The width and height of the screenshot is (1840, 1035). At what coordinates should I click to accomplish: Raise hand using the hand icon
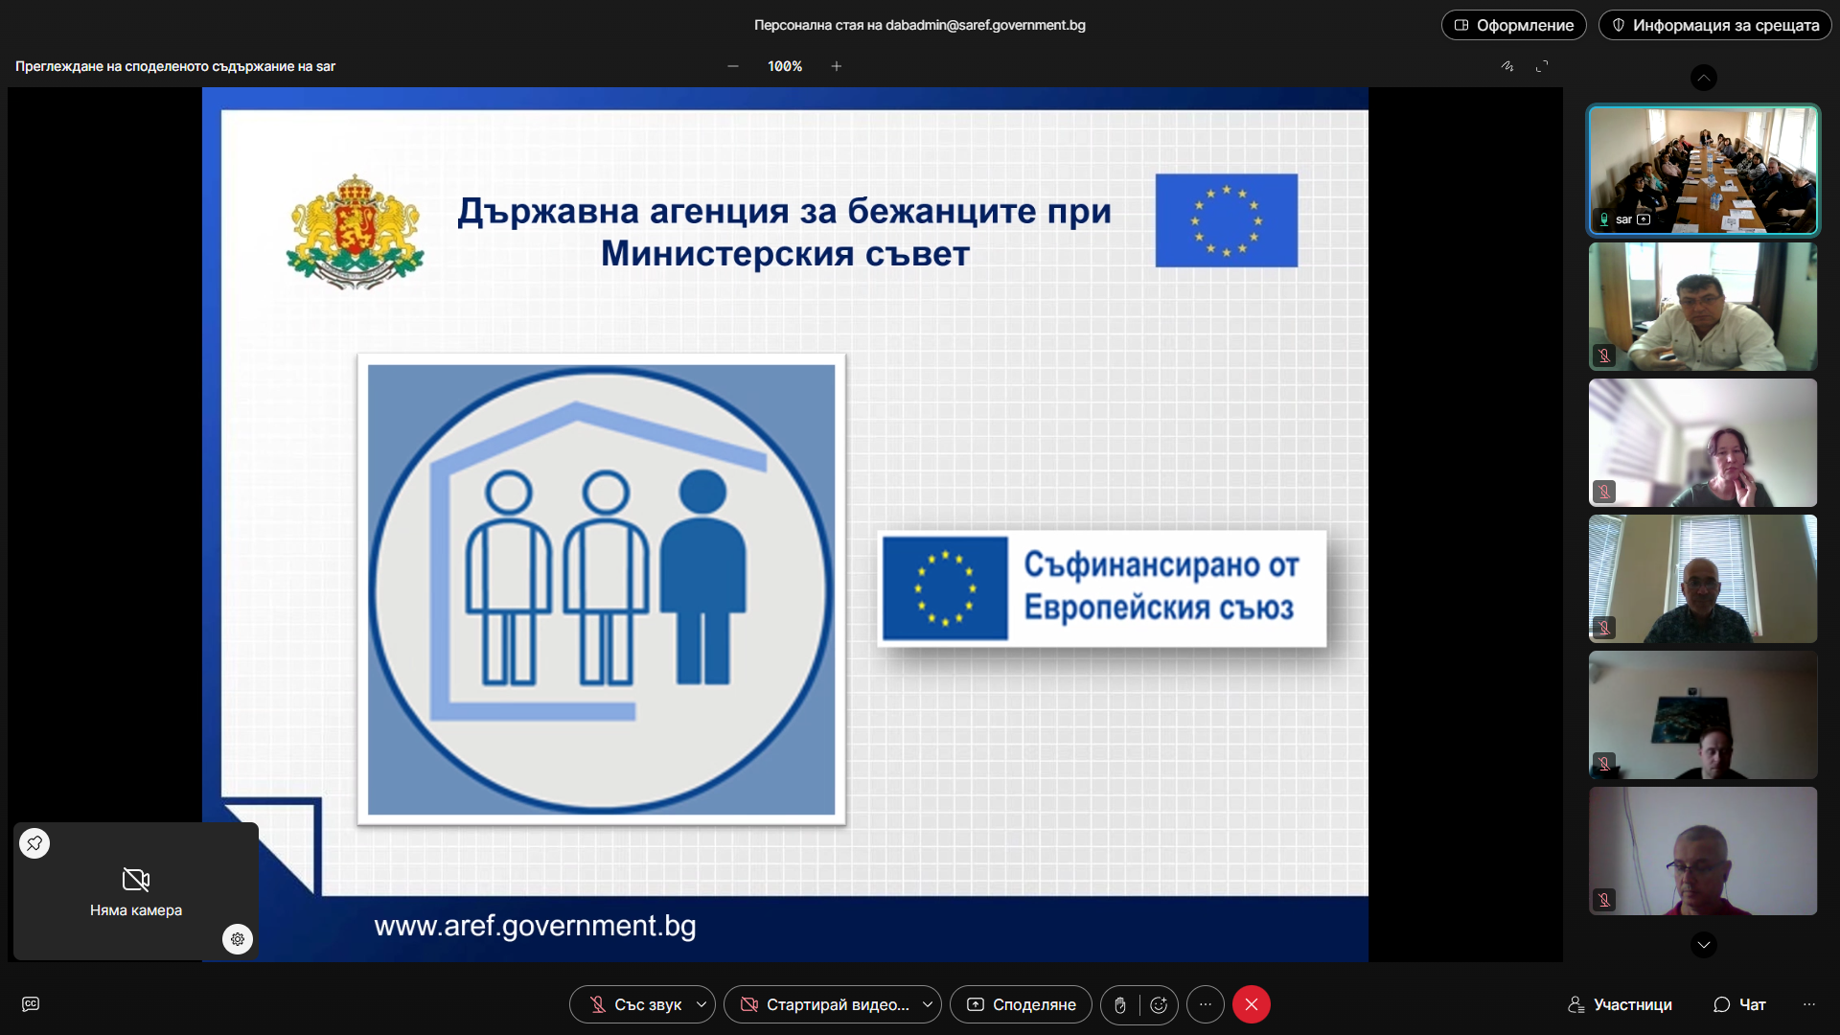(1120, 1004)
